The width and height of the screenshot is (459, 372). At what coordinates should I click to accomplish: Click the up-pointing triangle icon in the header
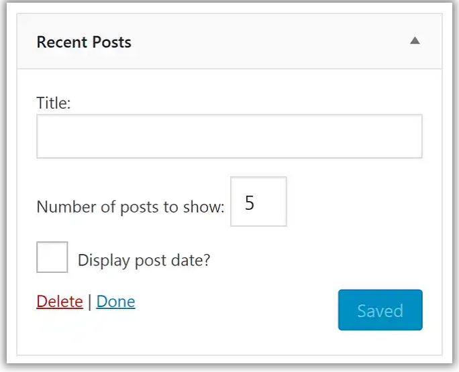[415, 41]
